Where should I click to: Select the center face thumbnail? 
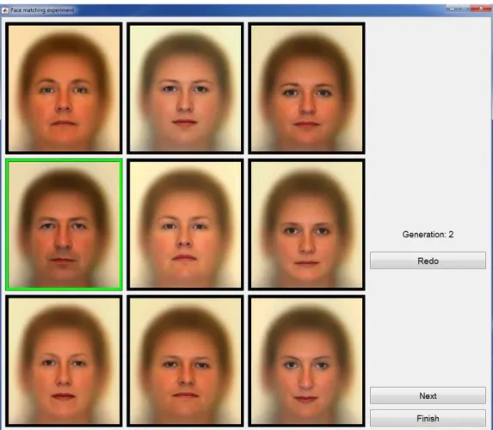click(x=185, y=224)
